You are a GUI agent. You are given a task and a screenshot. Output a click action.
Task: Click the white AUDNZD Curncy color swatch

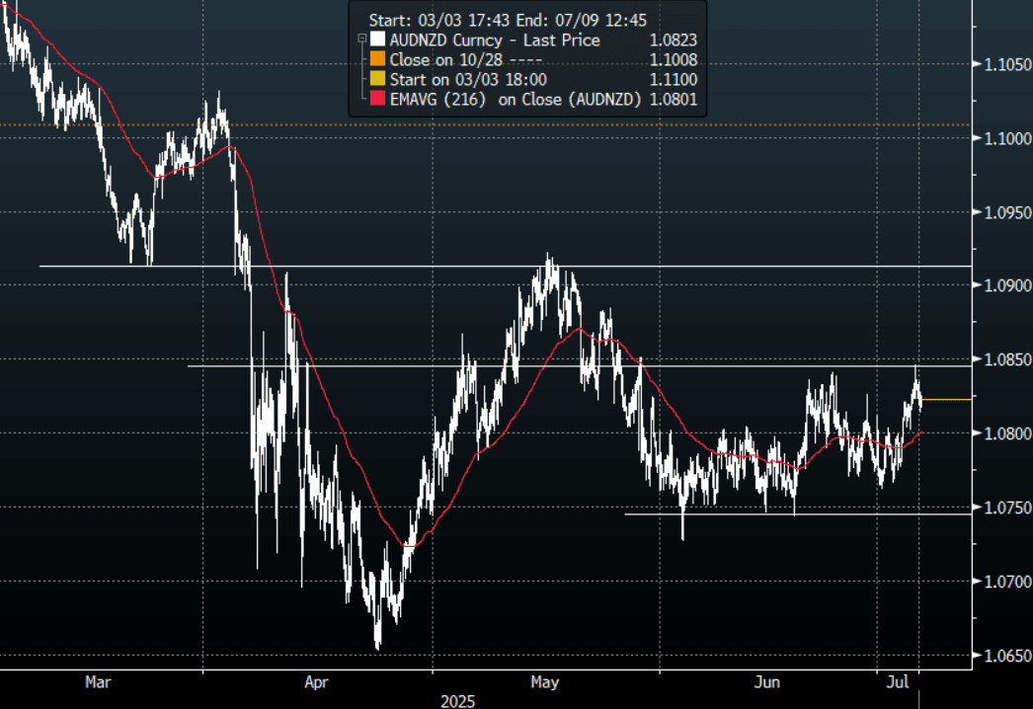tap(375, 40)
